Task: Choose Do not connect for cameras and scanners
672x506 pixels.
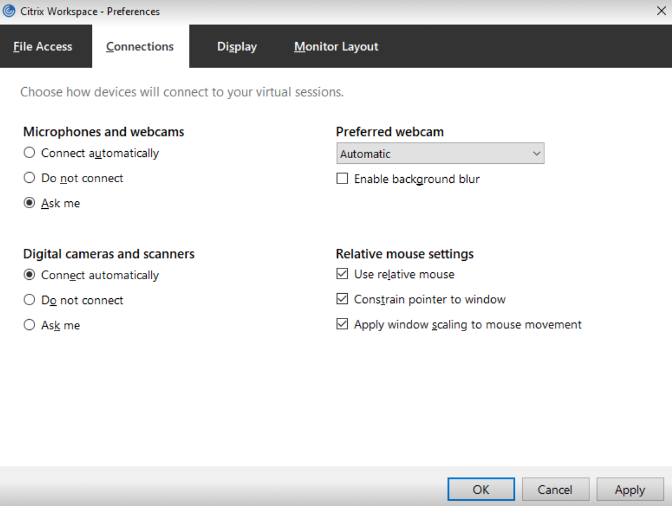Action: pyautogui.click(x=29, y=300)
